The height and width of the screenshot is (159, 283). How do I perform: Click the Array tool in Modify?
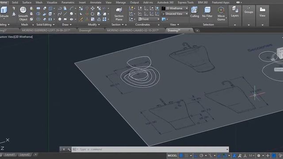point(104,19)
